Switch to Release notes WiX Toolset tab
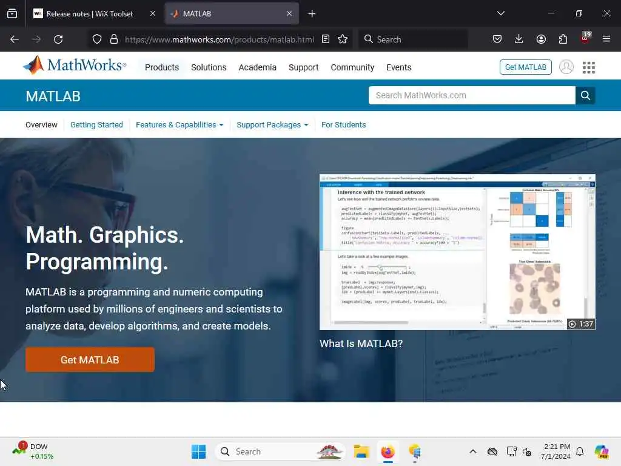This screenshot has width=621, height=466. coord(90,14)
